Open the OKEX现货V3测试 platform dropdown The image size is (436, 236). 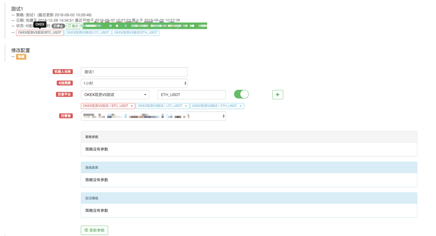(115, 95)
